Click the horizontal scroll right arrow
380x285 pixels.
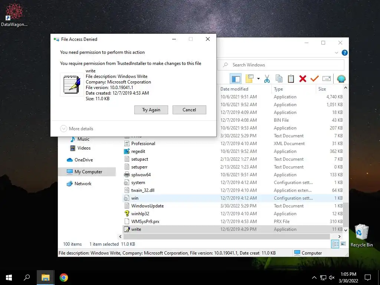pos(339,236)
